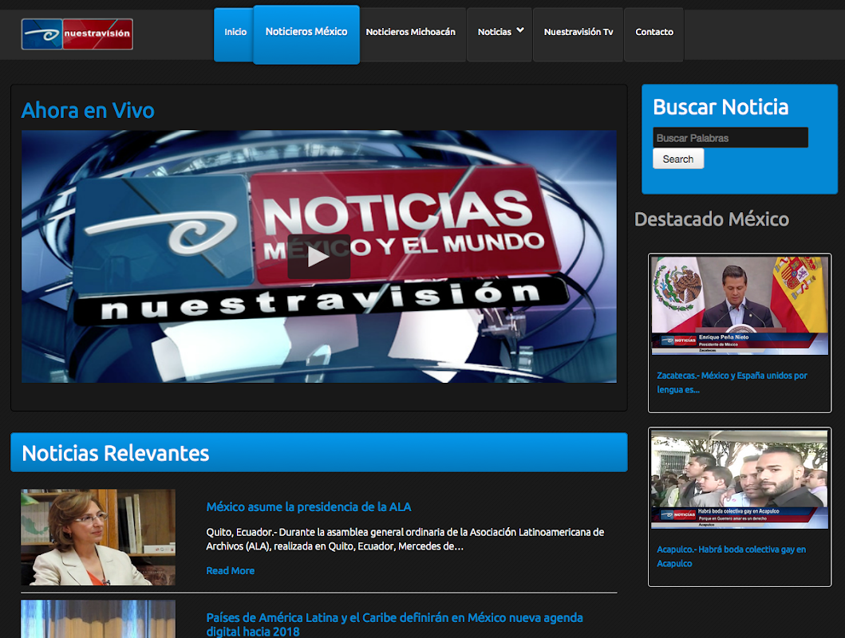Open the Contacto page
The height and width of the screenshot is (638, 845).
pyautogui.click(x=654, y=33)
